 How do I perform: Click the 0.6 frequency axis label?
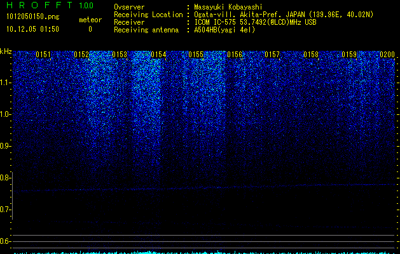tap(6, 241)
